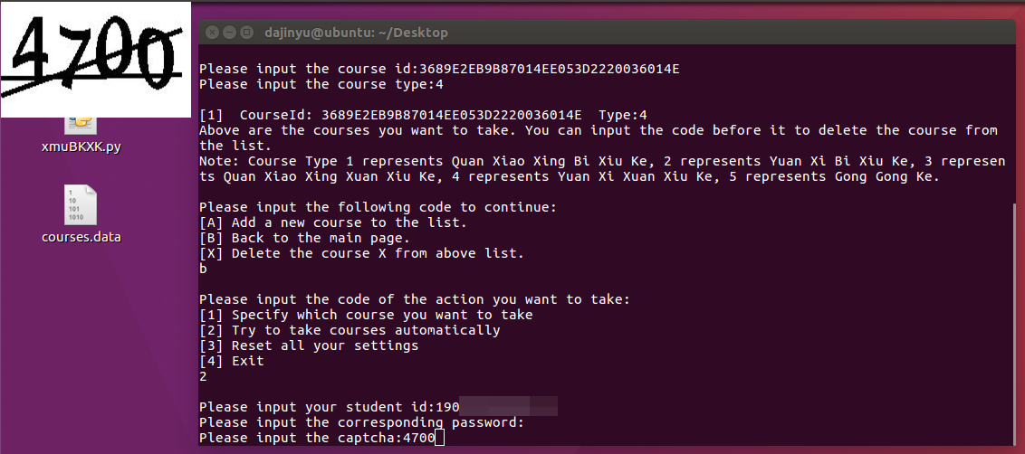This screenshot has width=1025, height=454.
Task: Click the terminal title bar text
Action: coord(356,33)
